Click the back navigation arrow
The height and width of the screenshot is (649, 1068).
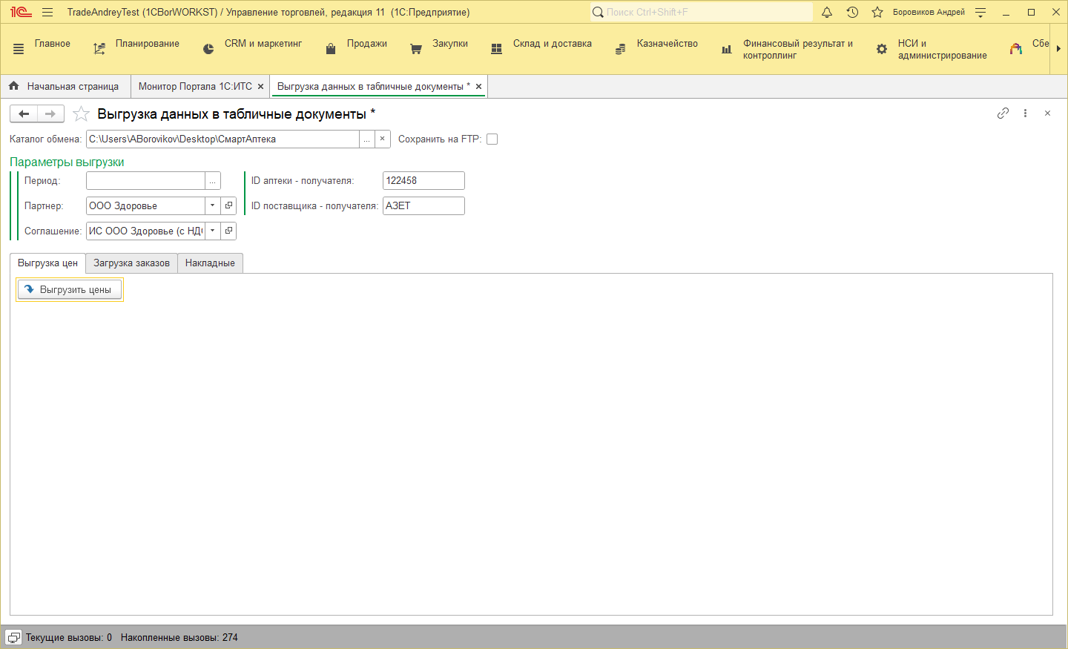(x=24, y=113)
